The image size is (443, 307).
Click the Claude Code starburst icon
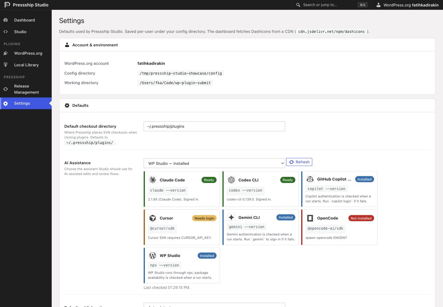(x=153, y=180)
